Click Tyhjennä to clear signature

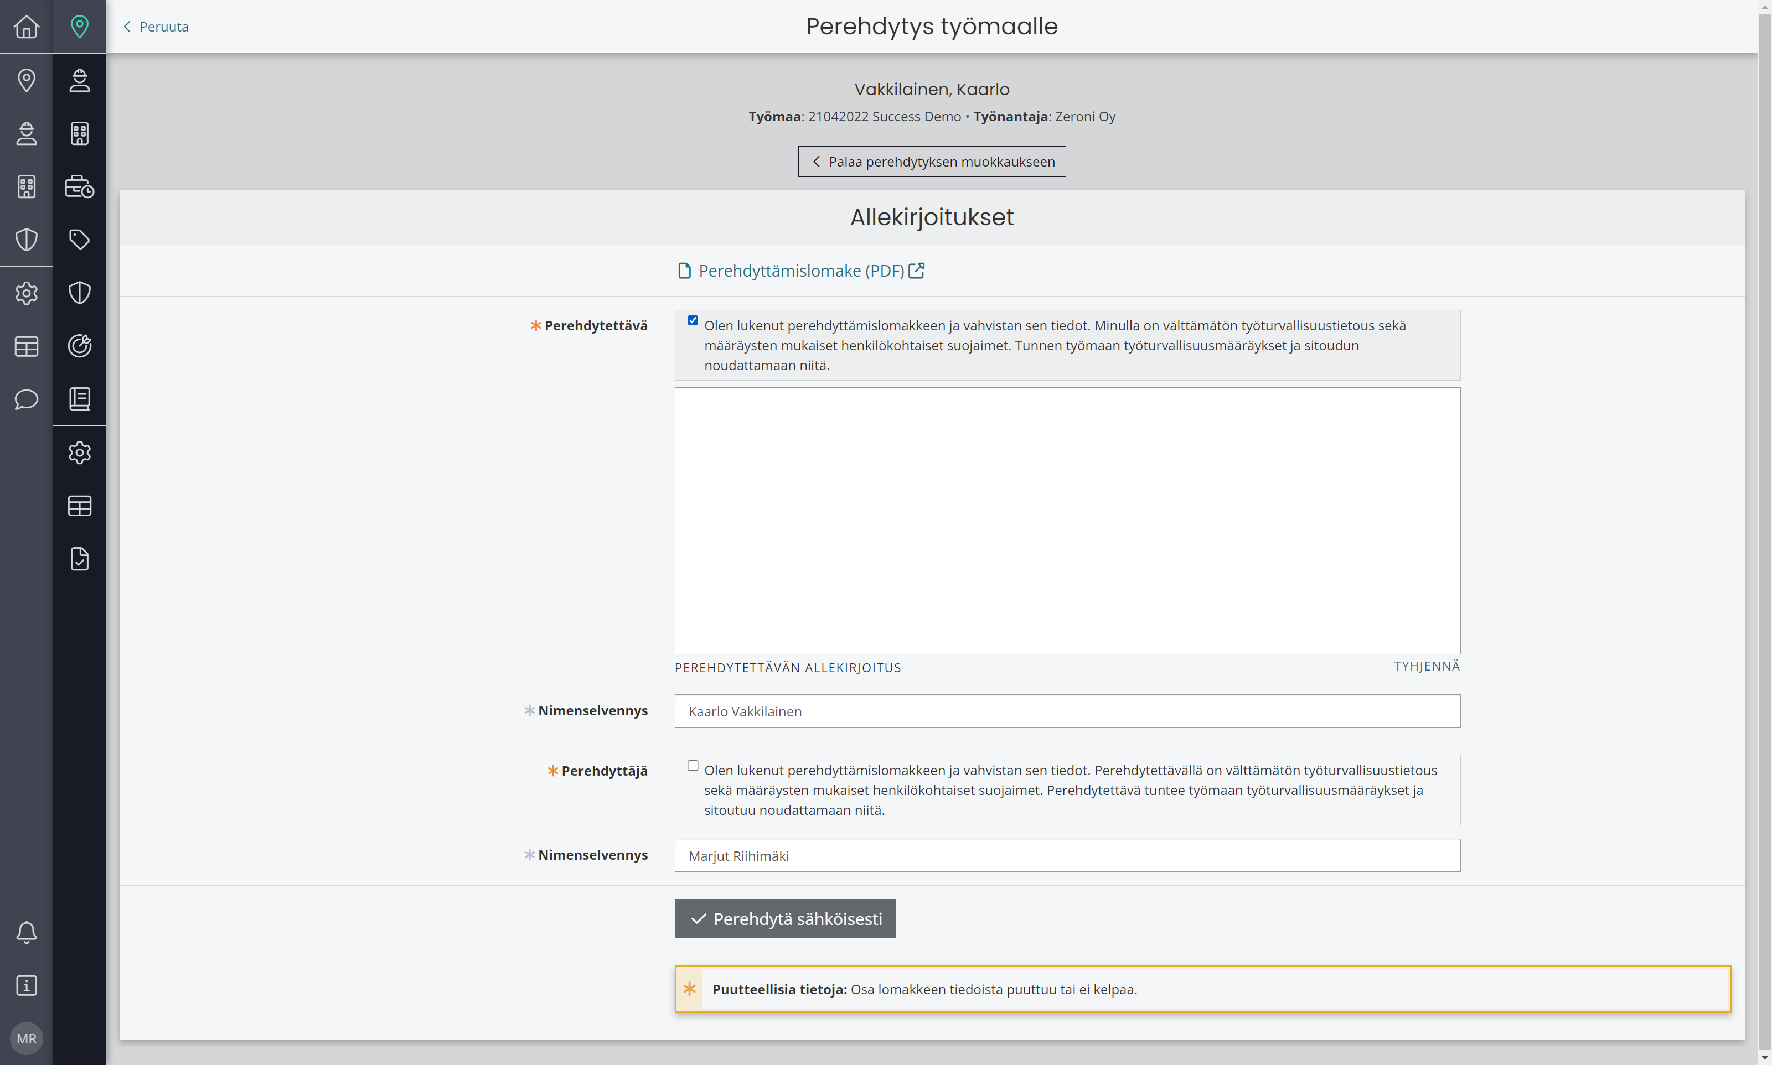1427,666
